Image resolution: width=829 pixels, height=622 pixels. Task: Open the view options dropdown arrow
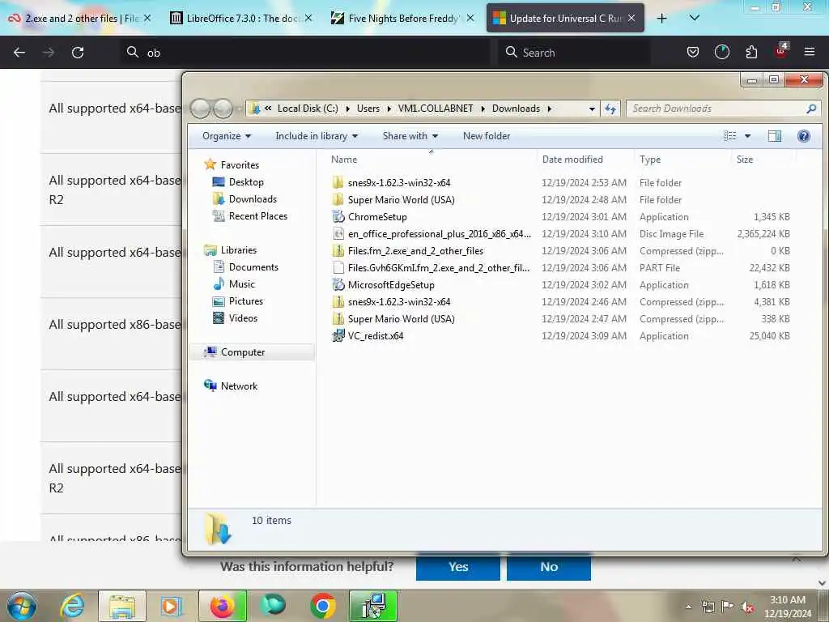pyautogui.click(x=747, y=136)
